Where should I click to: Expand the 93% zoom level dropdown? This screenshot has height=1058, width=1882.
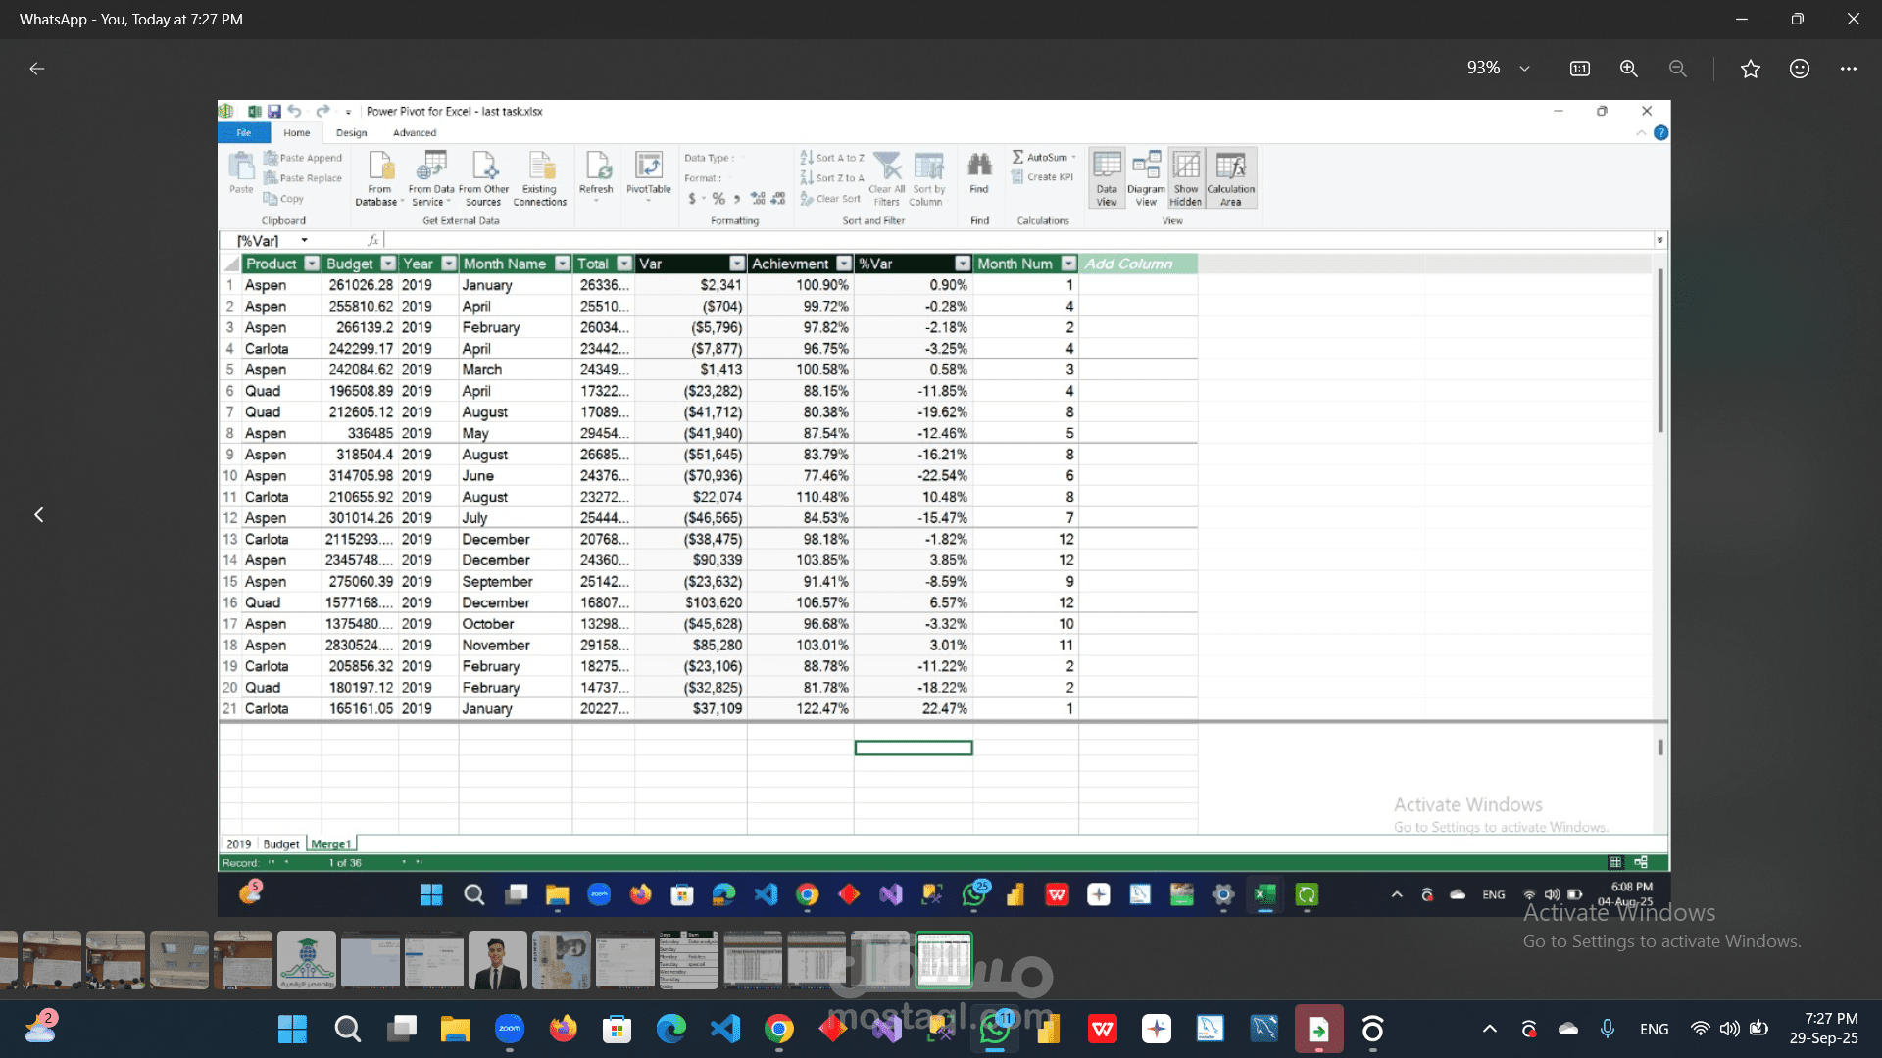tap(1525, 69)
